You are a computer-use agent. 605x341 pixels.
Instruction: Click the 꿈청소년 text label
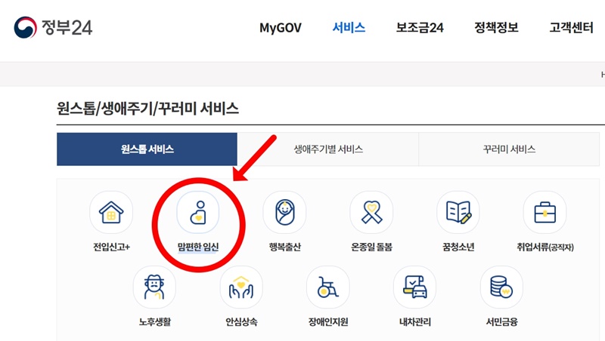(x=458, y=247)
